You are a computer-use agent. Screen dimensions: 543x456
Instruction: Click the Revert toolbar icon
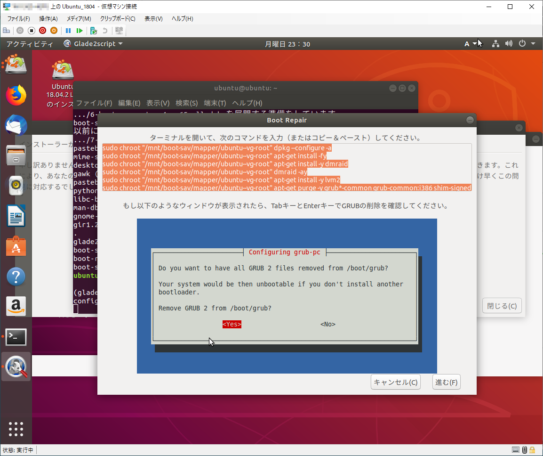104,31
